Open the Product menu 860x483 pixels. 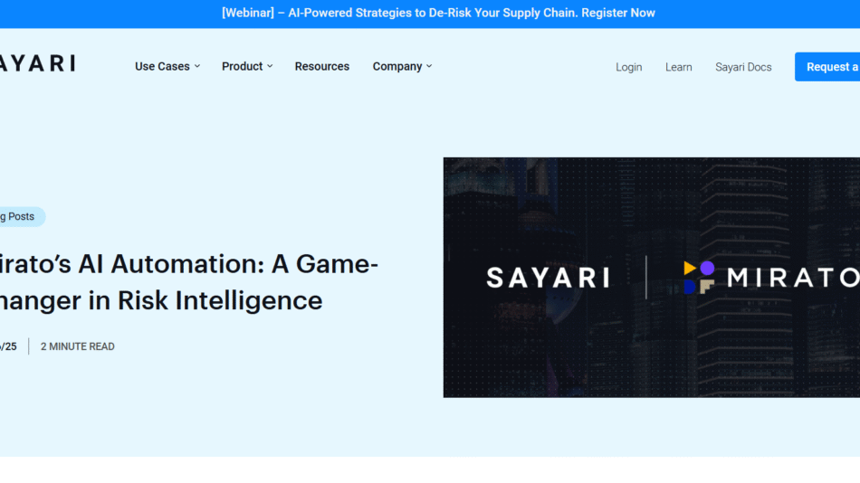click(x=242, y=66)
